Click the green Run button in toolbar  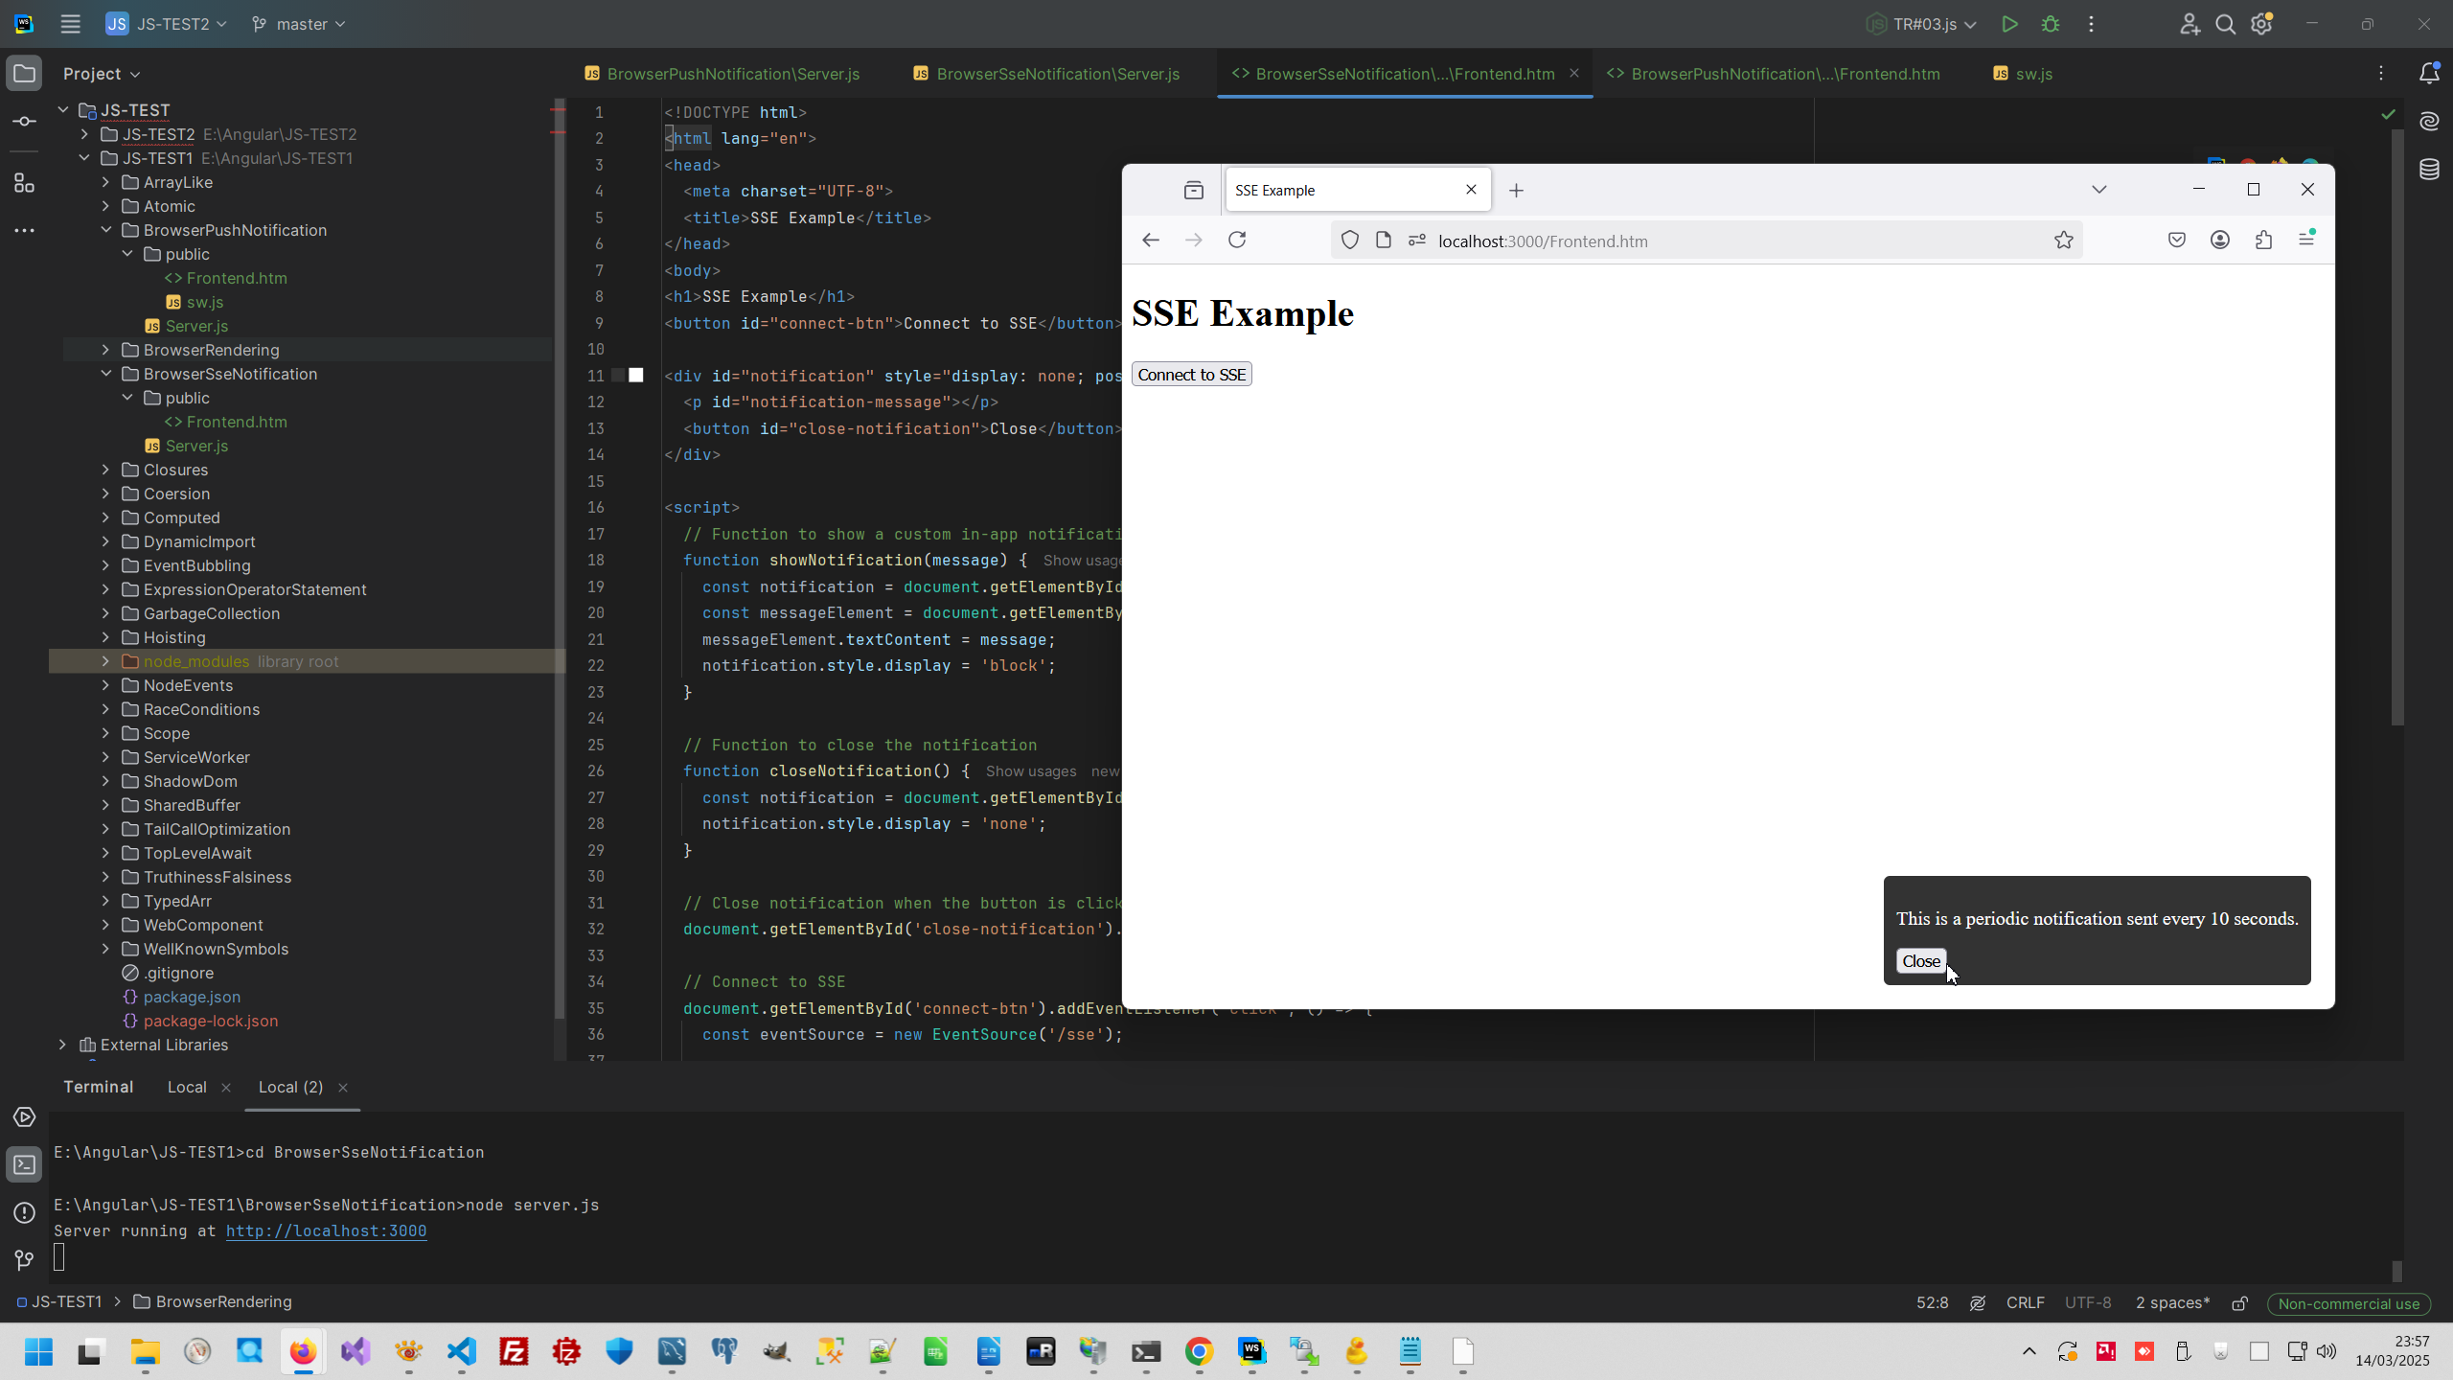coord(2009,24)
